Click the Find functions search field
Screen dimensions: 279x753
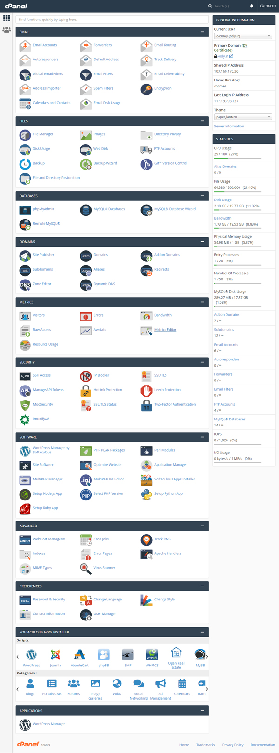tap(112, 20)
